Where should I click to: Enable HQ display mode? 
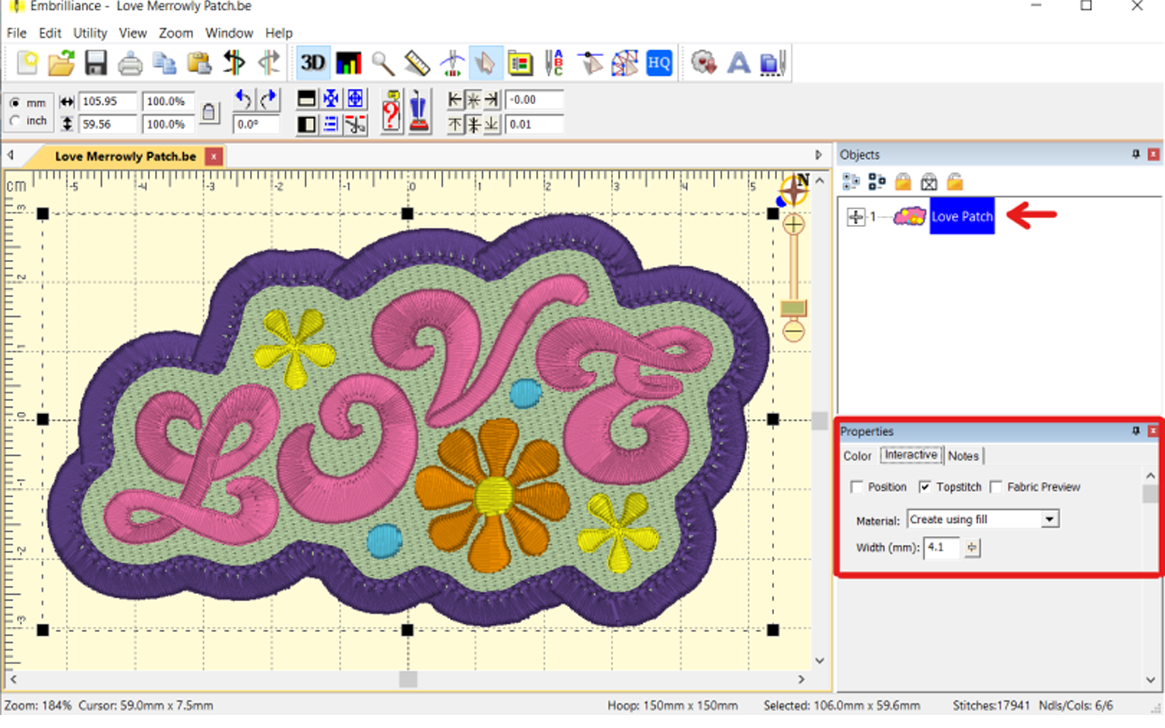click(658, 64)
